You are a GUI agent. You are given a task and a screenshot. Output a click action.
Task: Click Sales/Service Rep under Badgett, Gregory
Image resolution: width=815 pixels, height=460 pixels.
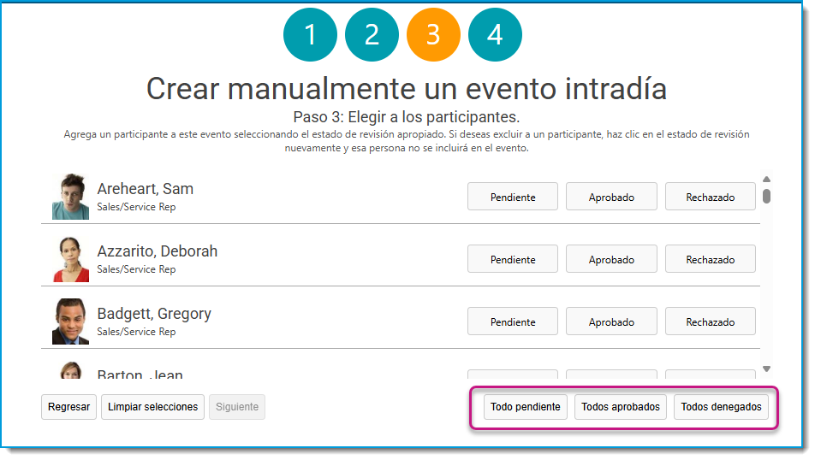136,332
